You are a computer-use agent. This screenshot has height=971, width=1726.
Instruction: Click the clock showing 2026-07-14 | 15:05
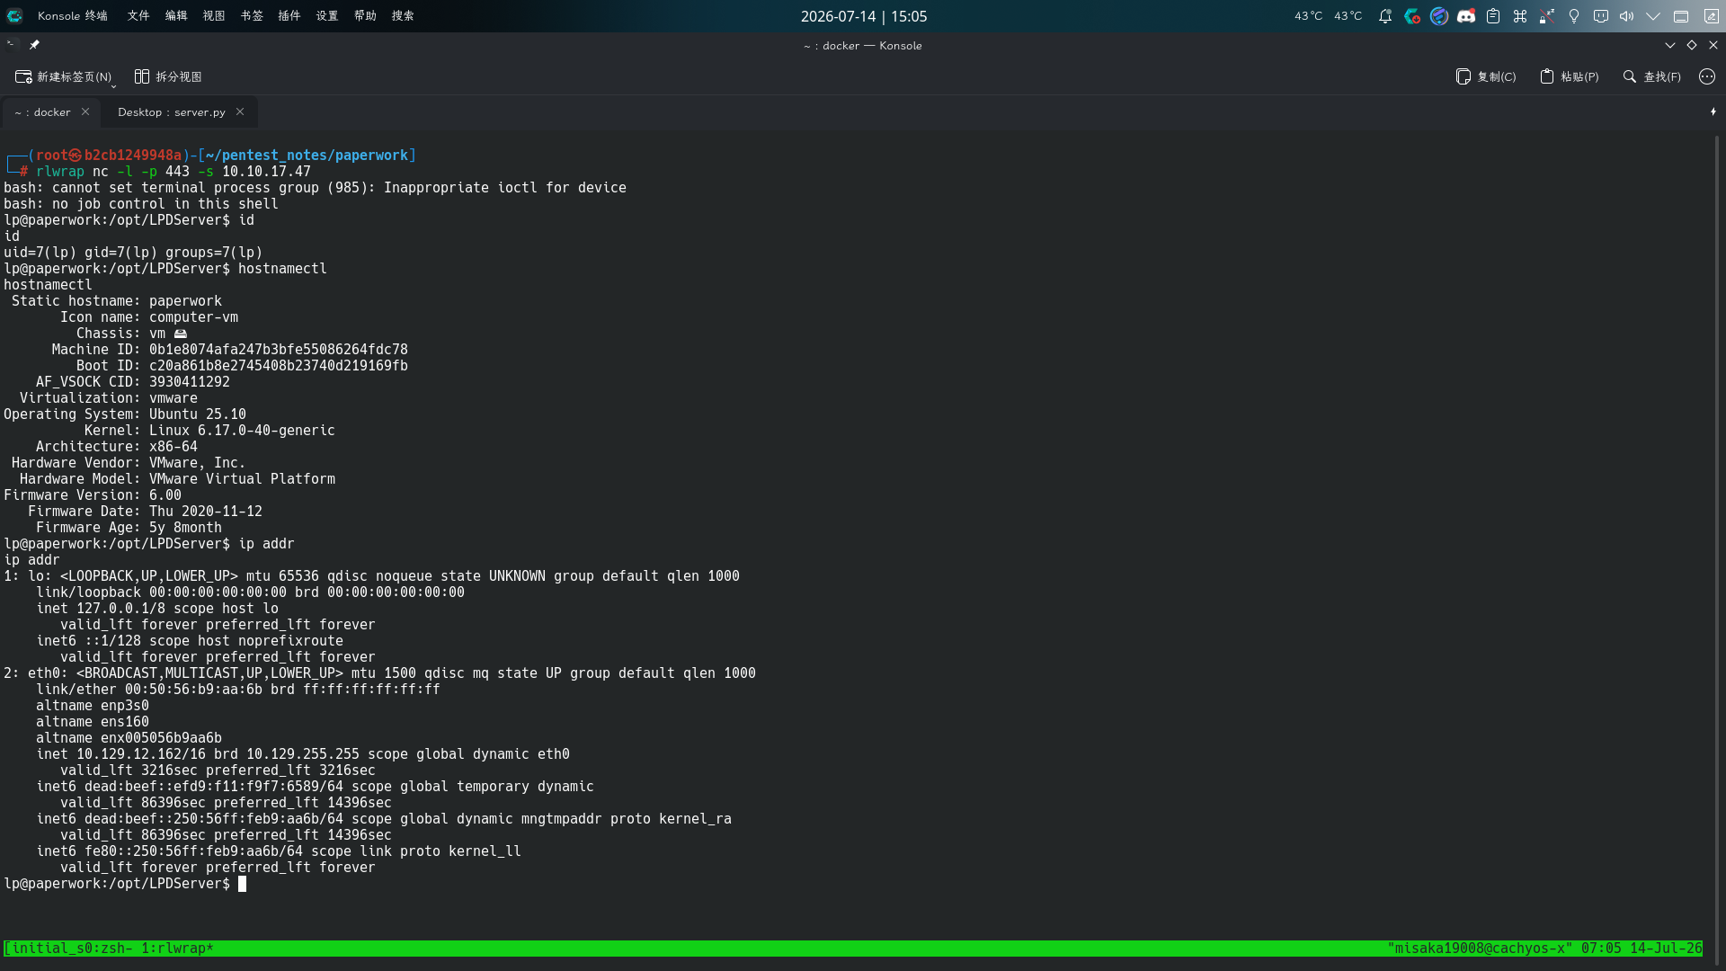click(x=864, y=16)
